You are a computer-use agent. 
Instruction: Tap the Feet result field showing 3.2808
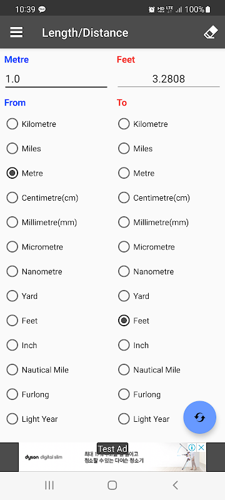169,79
